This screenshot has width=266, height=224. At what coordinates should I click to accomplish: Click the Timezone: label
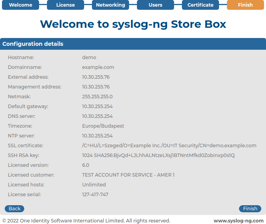pyautogui.click(x=20, y=126)
